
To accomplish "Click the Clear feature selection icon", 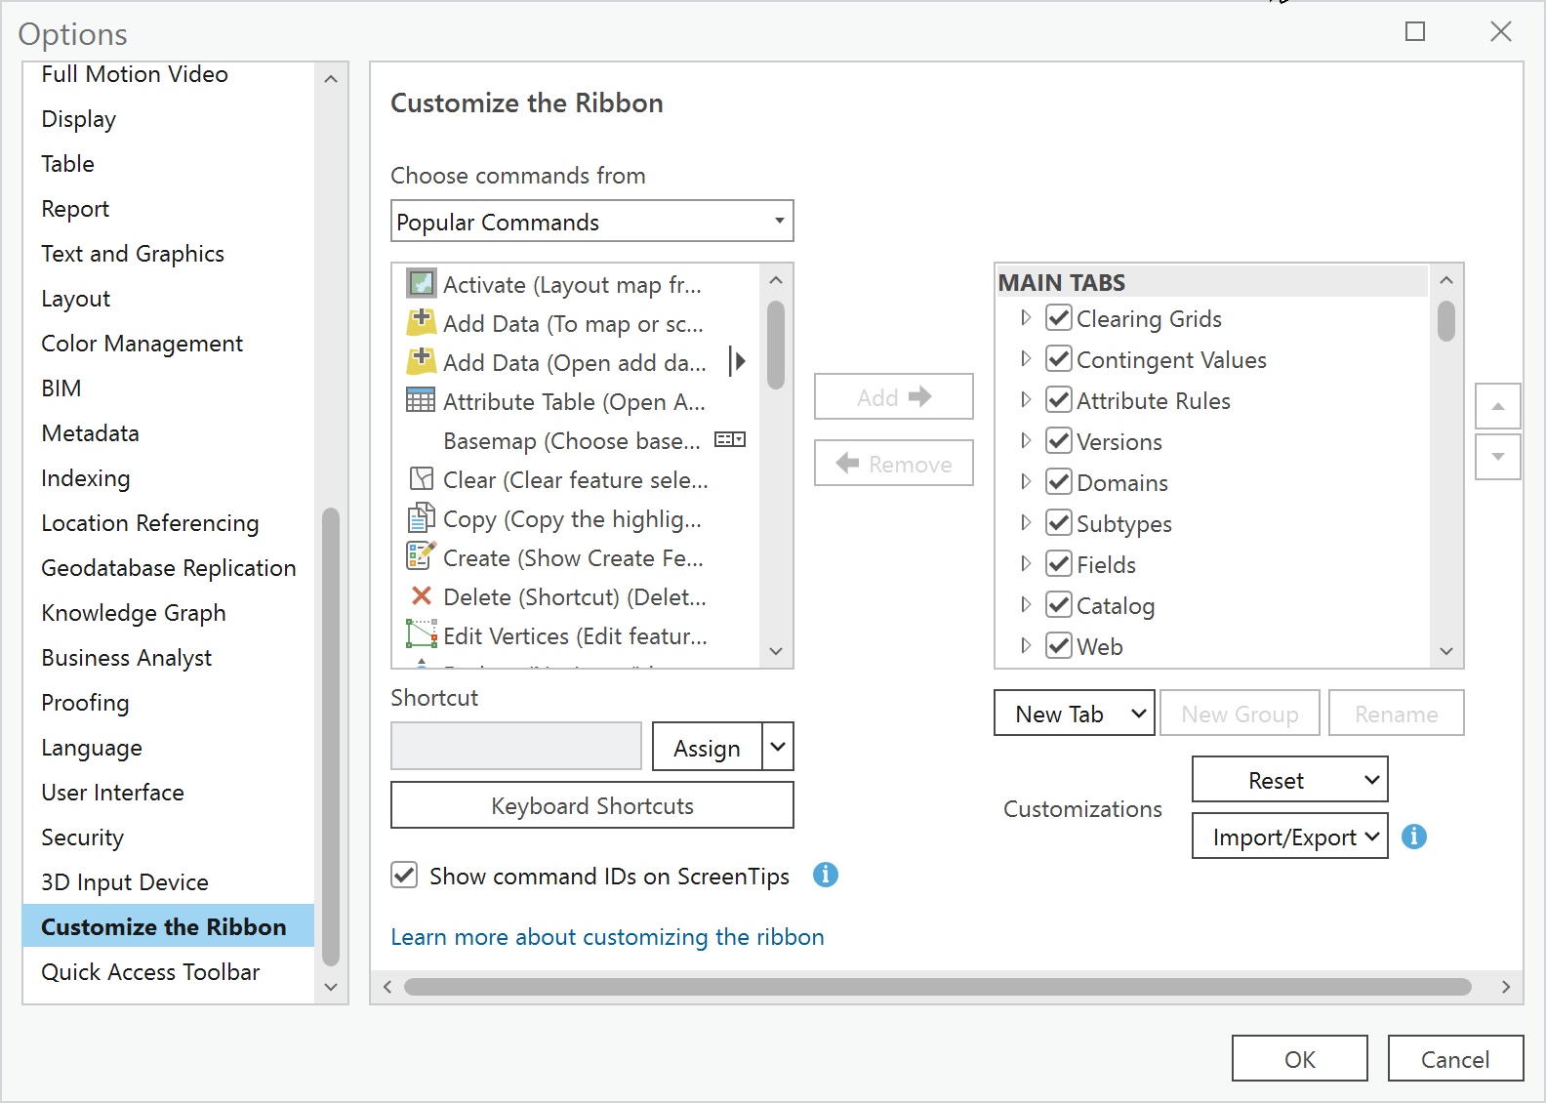I will coord(421,479).
